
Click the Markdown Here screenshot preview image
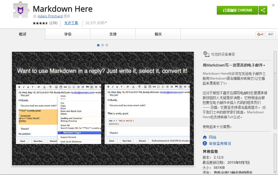(103, 109)
